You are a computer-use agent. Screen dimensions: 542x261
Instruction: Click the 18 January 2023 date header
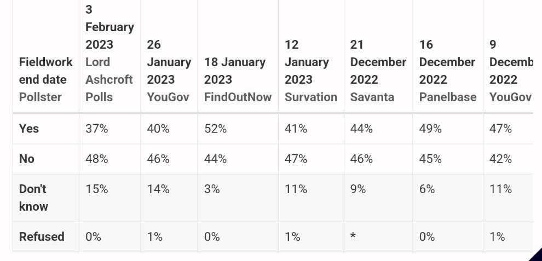[235, 71]
